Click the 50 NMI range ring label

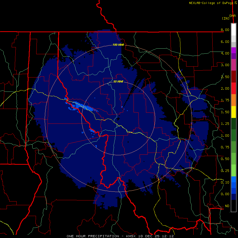118,81
